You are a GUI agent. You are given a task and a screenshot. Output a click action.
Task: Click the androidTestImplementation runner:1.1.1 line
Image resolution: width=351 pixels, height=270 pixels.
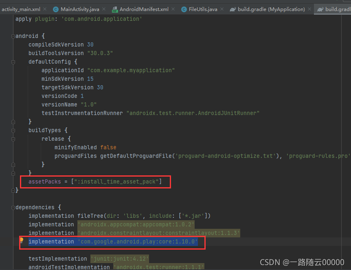tap(116, 267)
